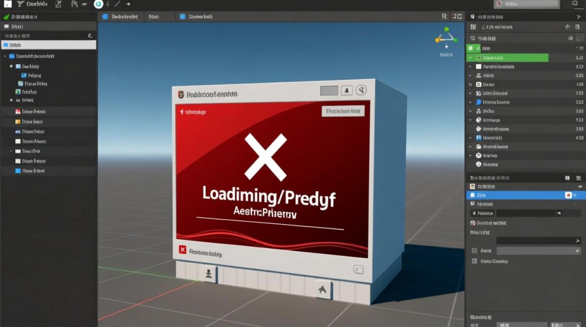
Task: Click the red X error icon below the red screen
Action: coord(183,250)
